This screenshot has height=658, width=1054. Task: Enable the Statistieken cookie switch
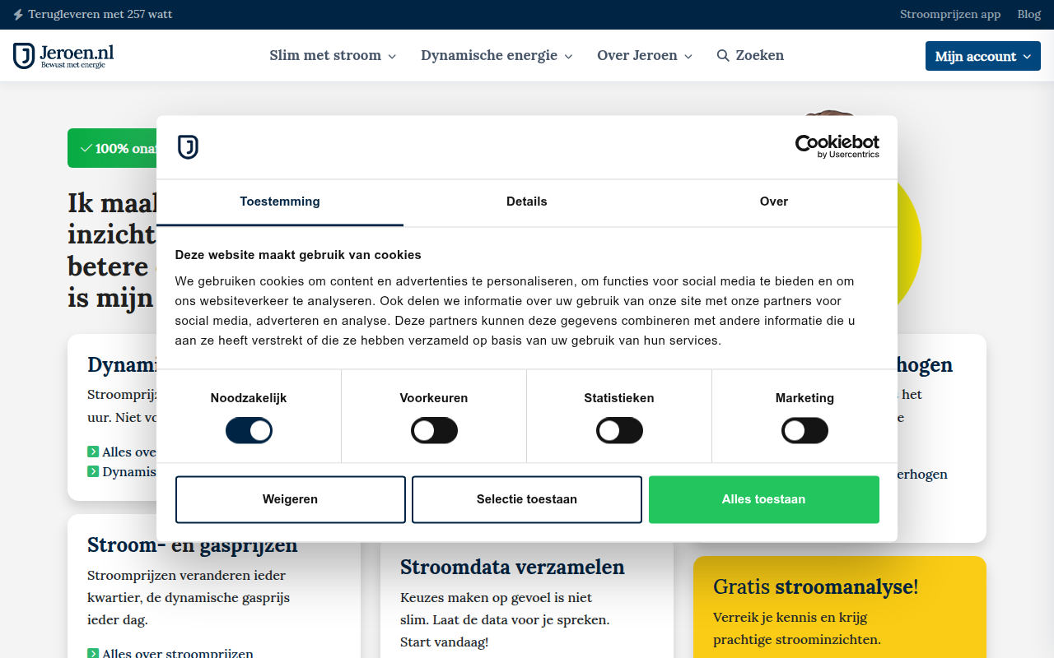[x=619, y=431]
